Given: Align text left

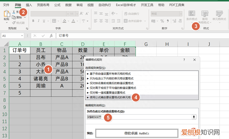Looking at the screenshot, I should click(96, 21).
